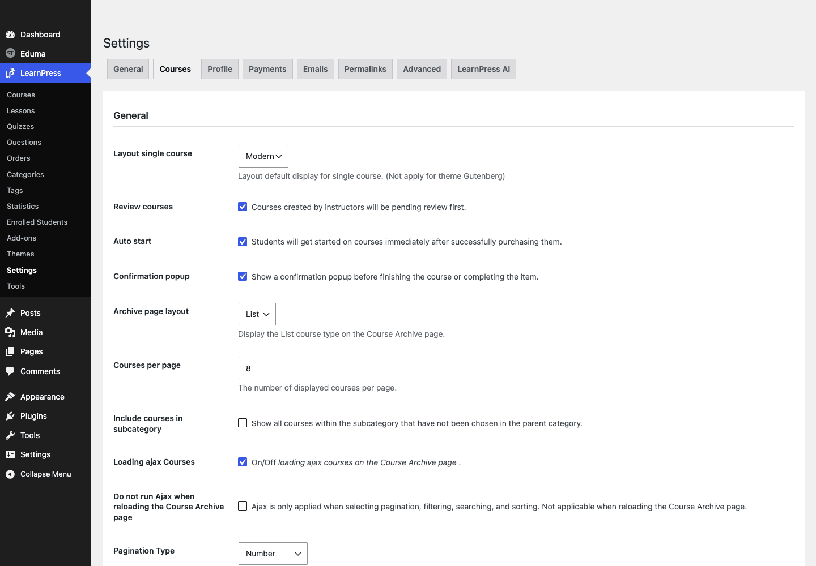This screenshot has height=566, width=816.
Task: Open the Archive page layout dropdown
Action: (257, 314)
